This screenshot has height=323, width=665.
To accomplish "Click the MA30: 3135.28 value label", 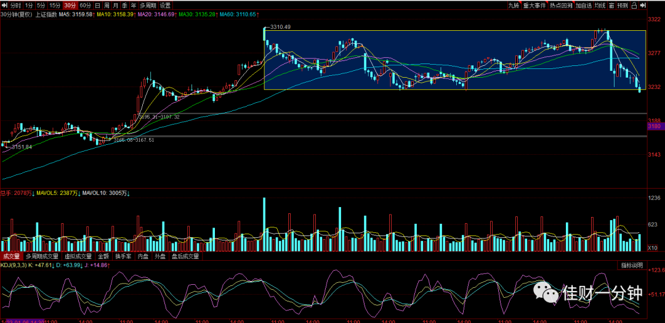I will (198, 14).
